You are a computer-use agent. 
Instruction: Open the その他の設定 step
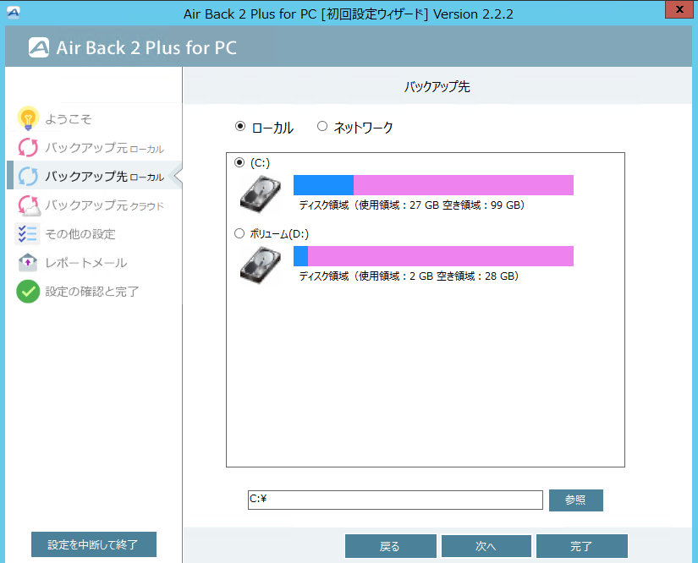click(80, 234)
